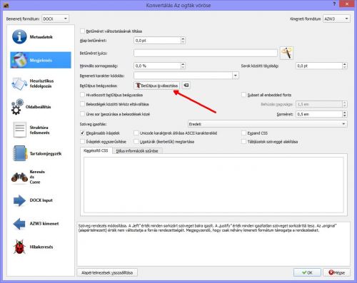
Task: Switch to Kiegészítő CSS tab
Action: [96, 150]
